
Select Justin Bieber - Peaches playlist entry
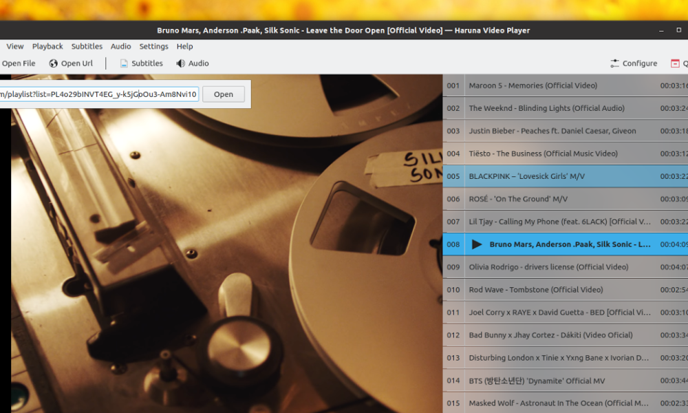pos(565,131)
